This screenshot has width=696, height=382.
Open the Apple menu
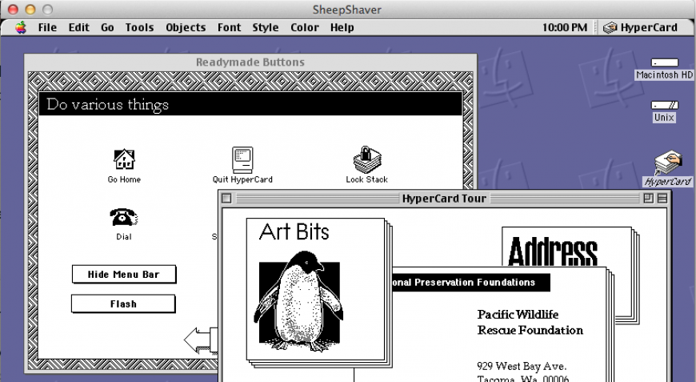coord(21,27)
